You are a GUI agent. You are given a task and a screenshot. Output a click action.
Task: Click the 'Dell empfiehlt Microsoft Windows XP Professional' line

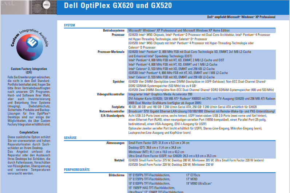(x=241, y=17)
